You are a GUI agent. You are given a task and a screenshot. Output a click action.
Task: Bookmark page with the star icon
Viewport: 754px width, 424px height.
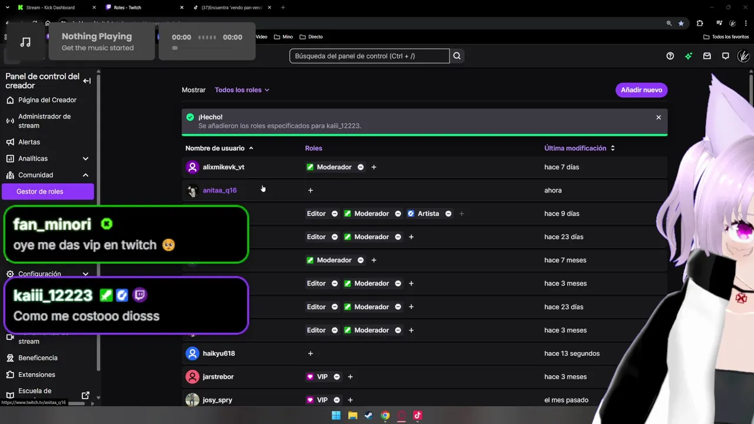681,23
